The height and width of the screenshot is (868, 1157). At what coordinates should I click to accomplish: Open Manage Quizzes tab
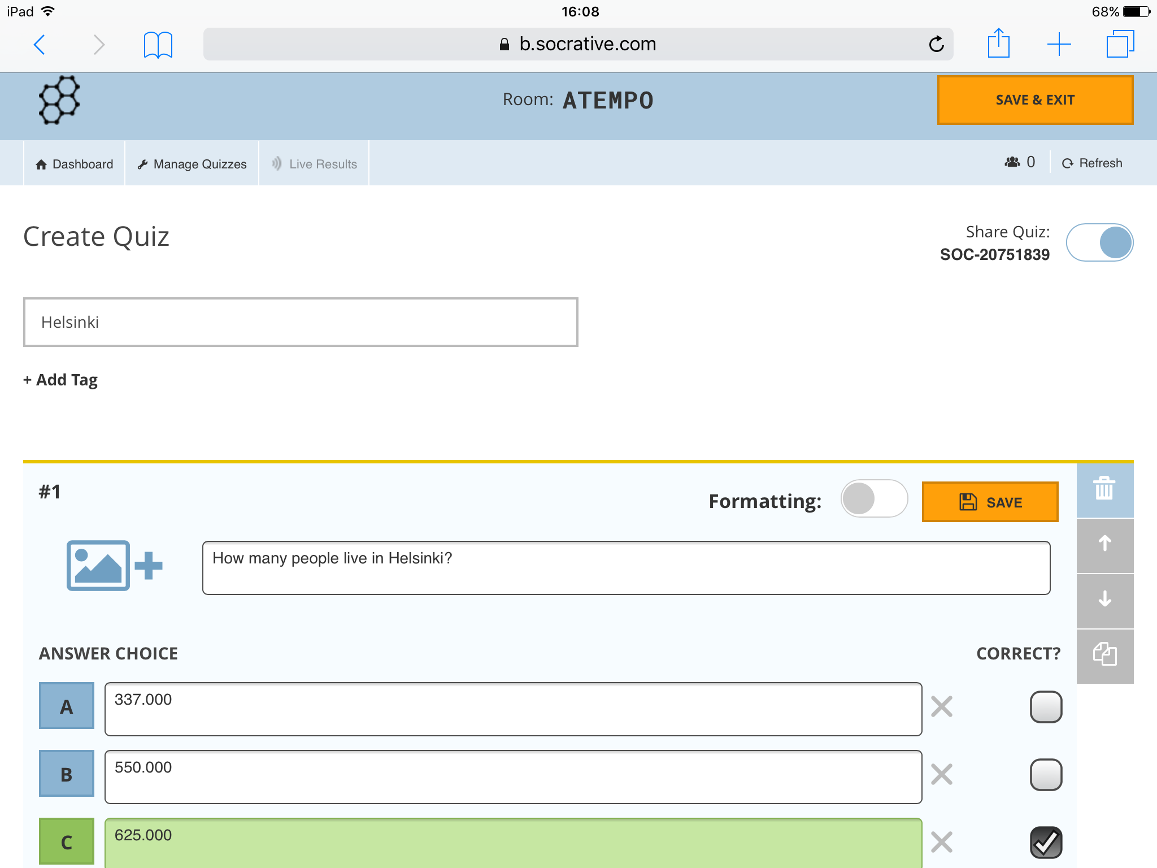(192, 164)
